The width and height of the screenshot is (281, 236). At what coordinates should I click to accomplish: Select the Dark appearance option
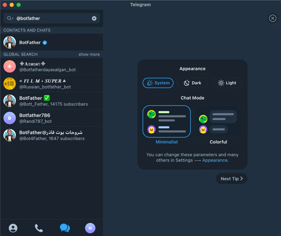(x=192, y=83)
